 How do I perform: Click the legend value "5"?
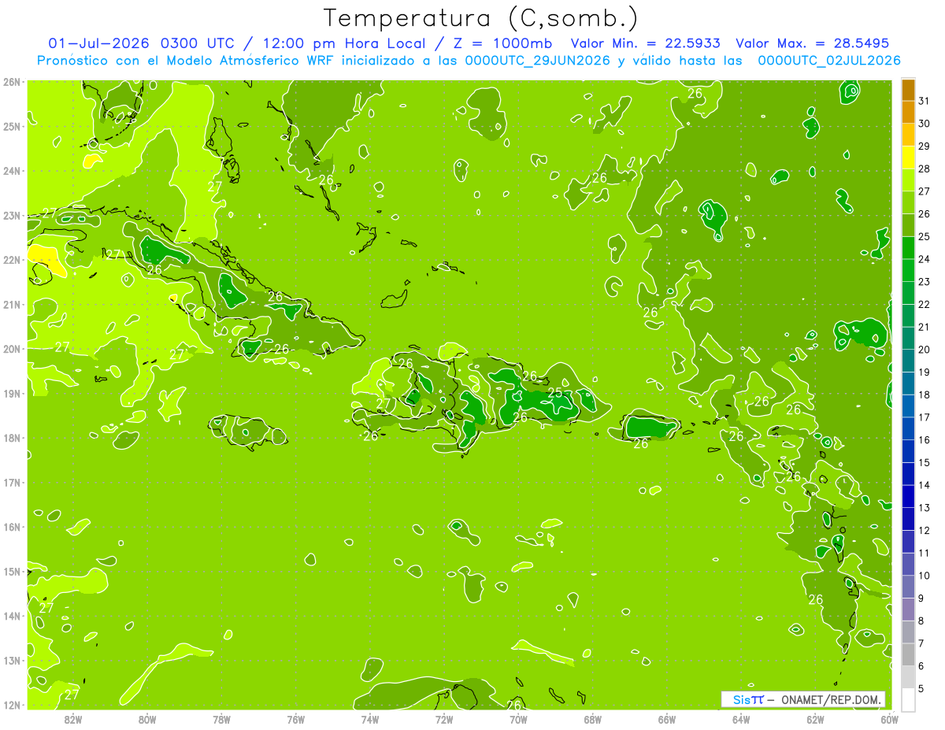pos(921,688)
